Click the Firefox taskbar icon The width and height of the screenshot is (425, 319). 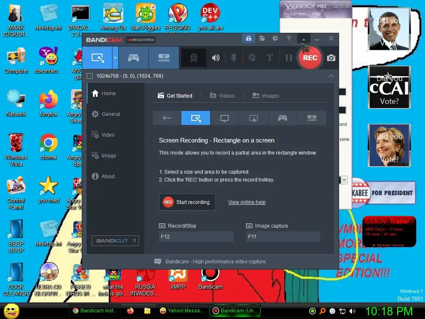(x=130, y=311)
